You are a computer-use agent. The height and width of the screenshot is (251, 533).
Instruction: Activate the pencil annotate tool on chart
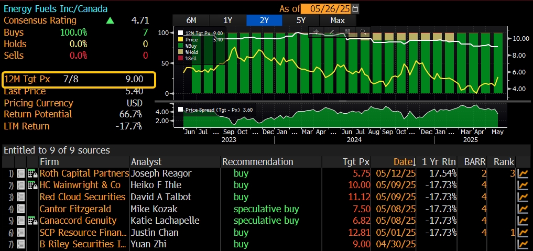point(332,31)
